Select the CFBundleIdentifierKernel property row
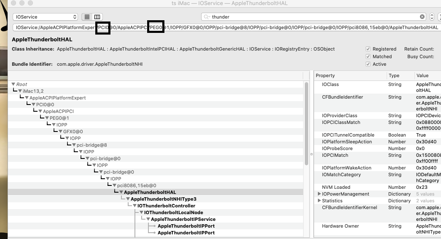 (377, 213)
